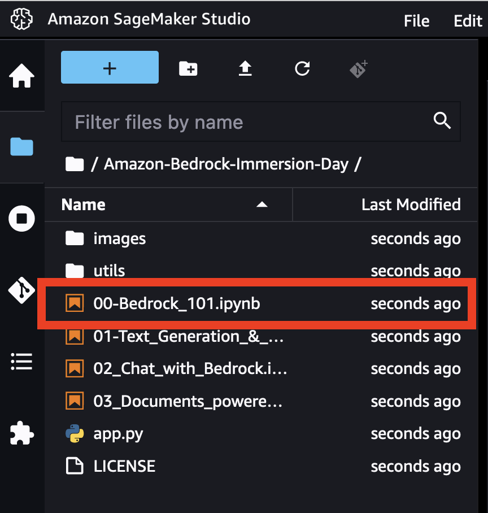Click the 01-Text_Generation notebook icon
The width and height of the screenshot is (488, 513).
[75, 336]
